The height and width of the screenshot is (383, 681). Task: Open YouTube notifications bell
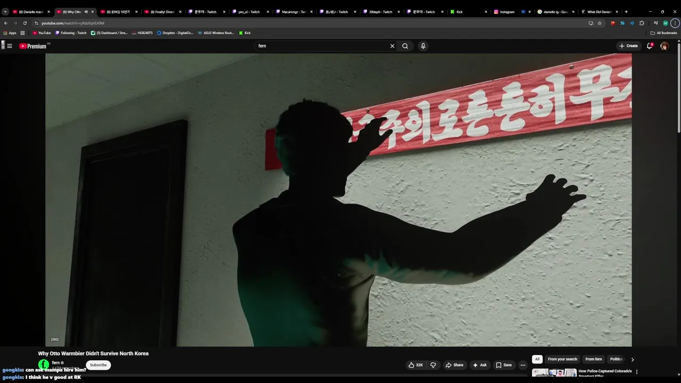coord(650,46)
